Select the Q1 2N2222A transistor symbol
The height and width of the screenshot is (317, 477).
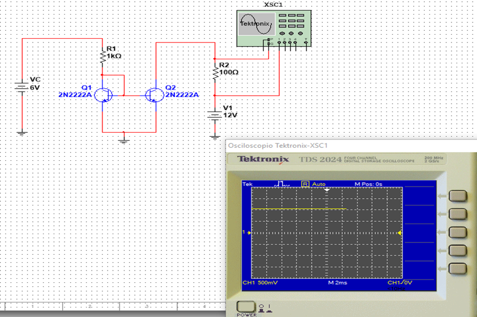point(103,95)
